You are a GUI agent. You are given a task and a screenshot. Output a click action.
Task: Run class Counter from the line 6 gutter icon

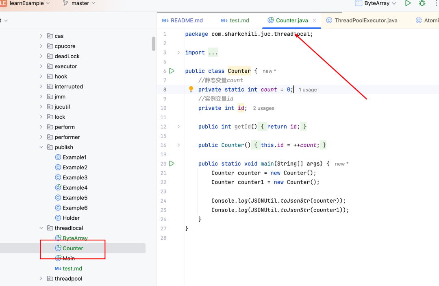coord(172,71)
